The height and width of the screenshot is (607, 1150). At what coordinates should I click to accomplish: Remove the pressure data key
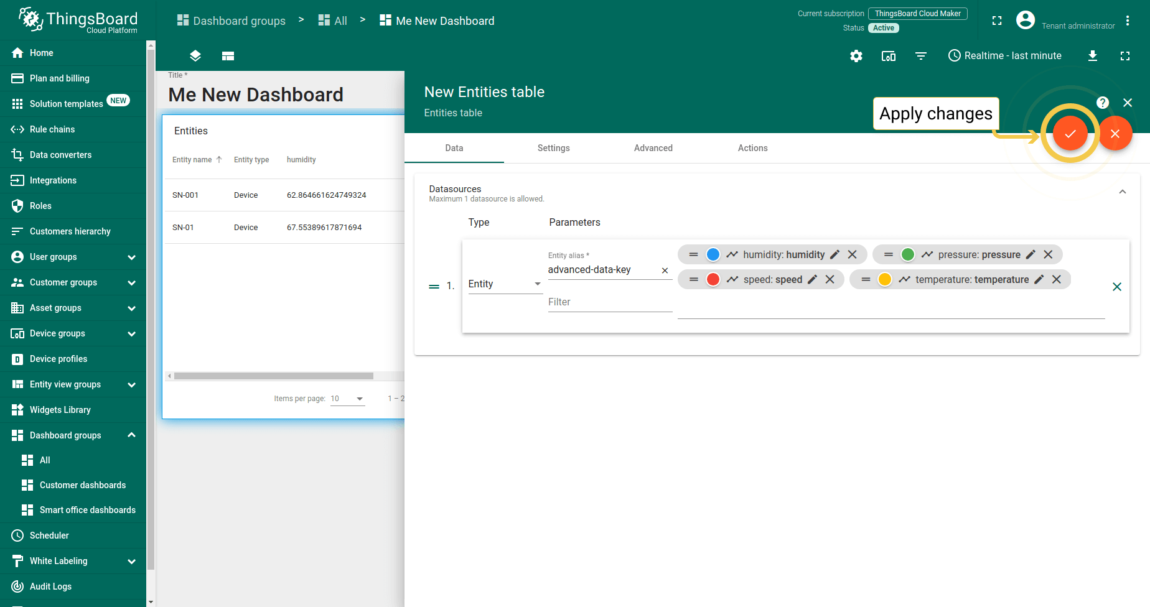1048,254
